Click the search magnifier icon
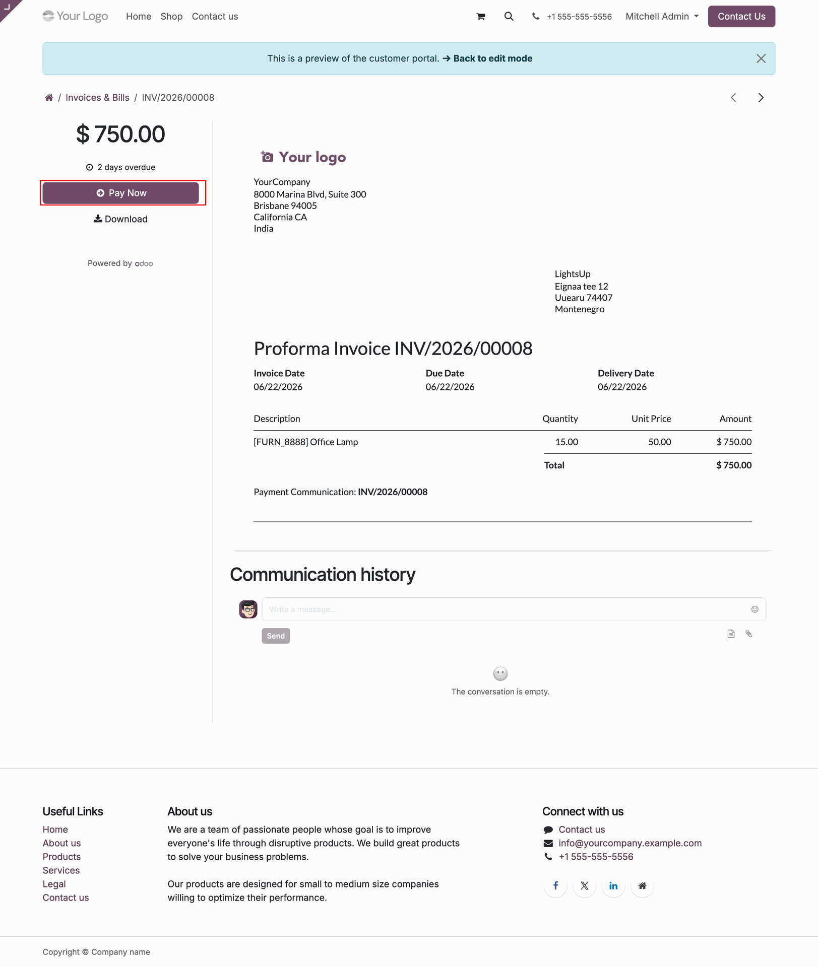 tap(509, 17)
